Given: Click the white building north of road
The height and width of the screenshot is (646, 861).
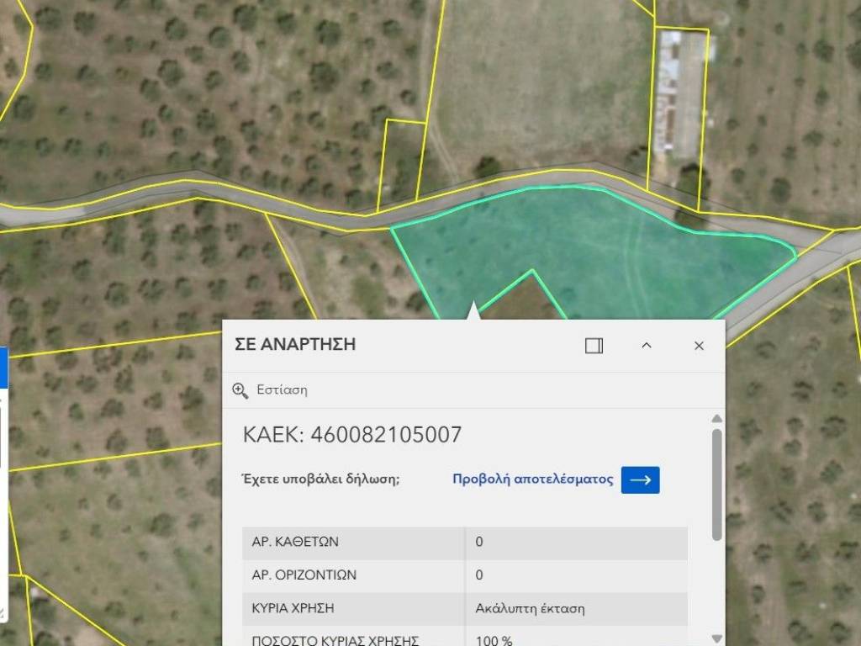Looking at the screenshot, I should [x=679, y=93].
